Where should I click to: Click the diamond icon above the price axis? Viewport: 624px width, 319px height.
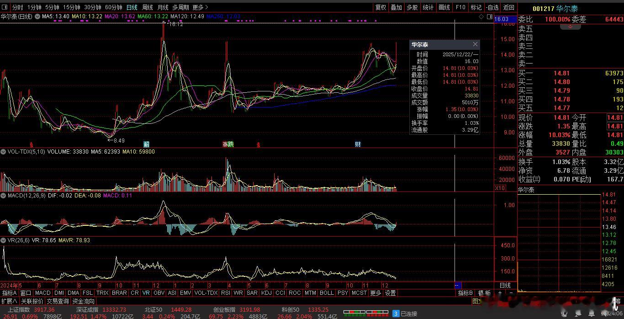click(481, 16)
